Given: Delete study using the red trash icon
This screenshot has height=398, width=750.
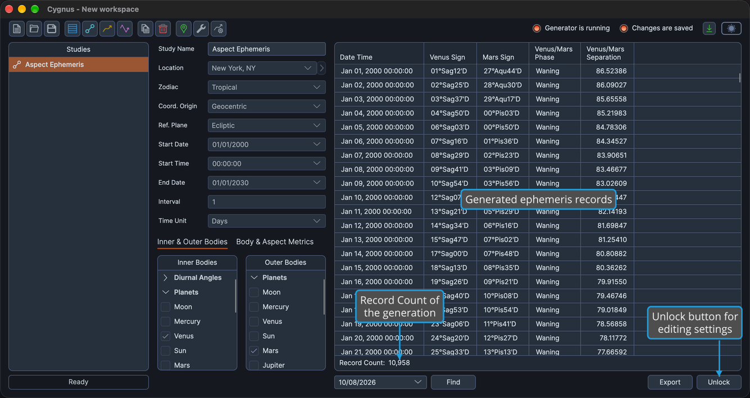Looking at the screenshot, I should [163, 29].
